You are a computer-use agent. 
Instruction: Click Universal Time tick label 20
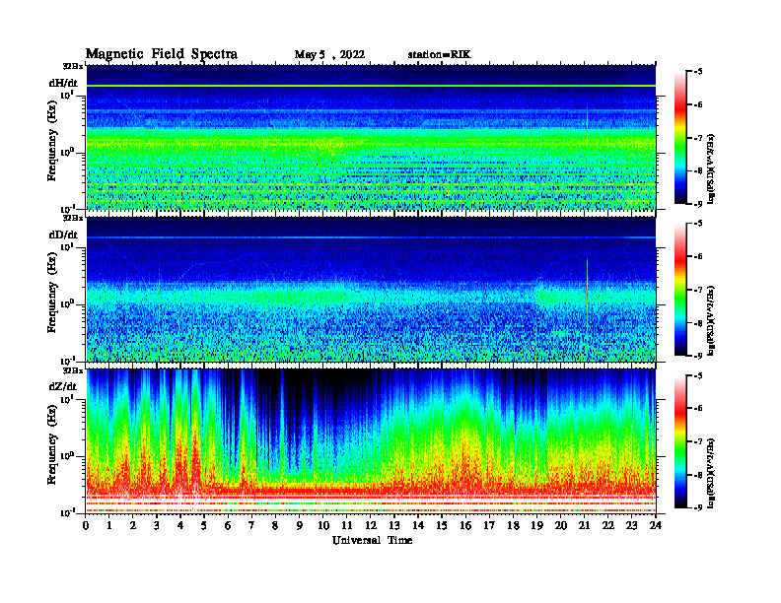(x=561, y=525)
